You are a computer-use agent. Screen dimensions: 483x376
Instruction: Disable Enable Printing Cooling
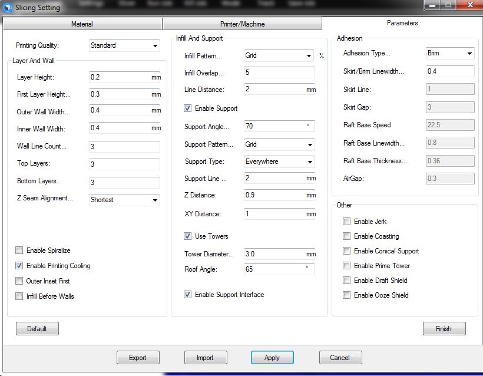[x=19, y=266]
